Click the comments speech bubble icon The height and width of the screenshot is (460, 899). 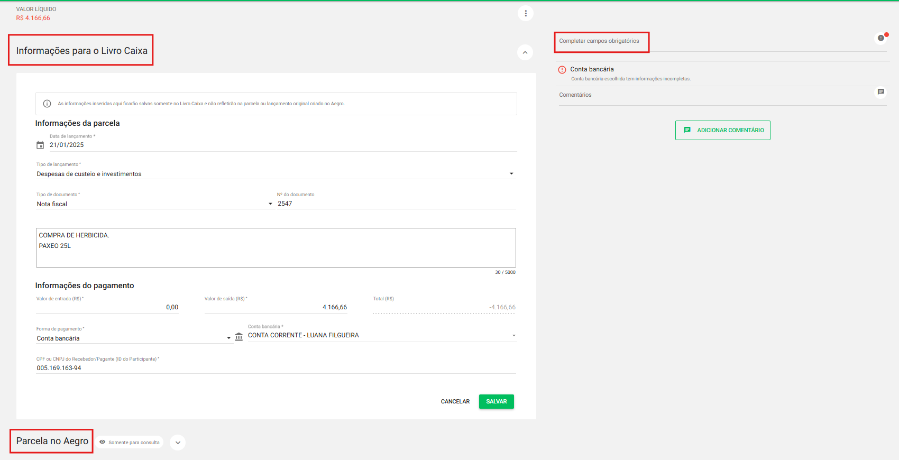(880, 92)
